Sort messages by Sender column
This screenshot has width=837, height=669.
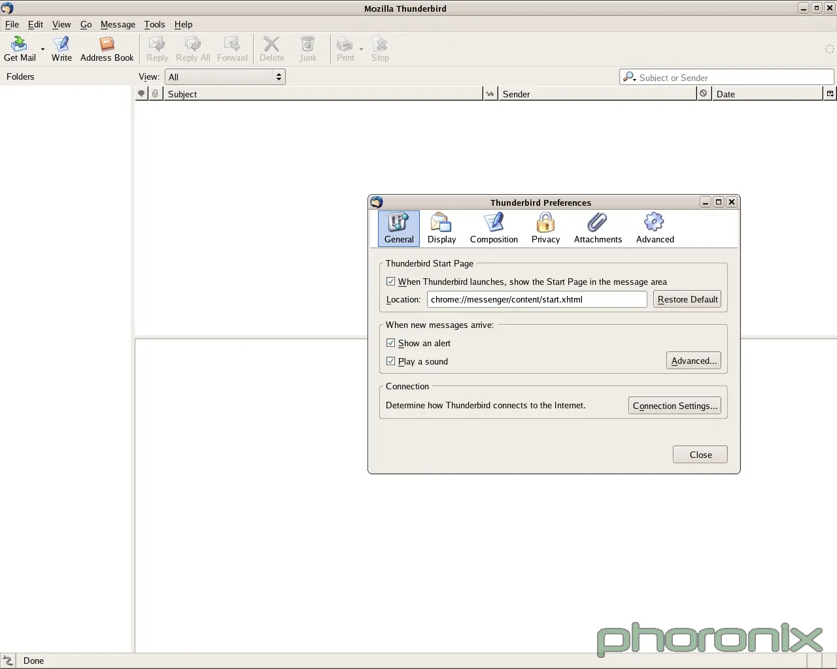[597, 94]
